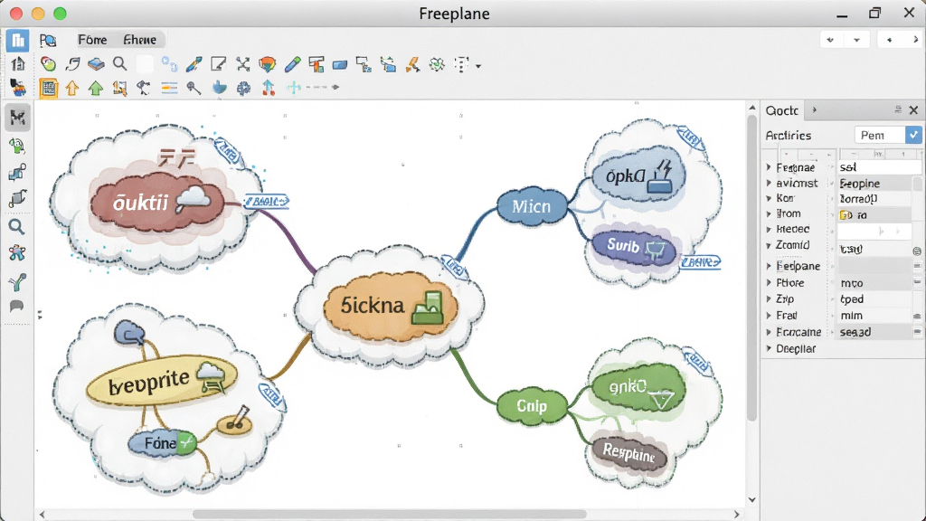Click the horizontal scrollbar below the map canvas
This screenshot has height=521, width=926.
[390, 514]
